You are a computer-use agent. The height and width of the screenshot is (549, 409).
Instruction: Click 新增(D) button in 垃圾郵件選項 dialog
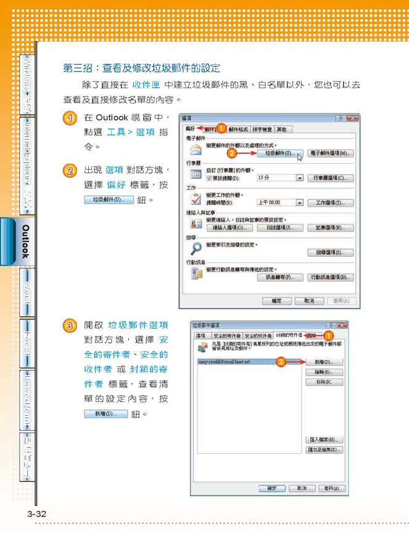(x=324, y=362)
